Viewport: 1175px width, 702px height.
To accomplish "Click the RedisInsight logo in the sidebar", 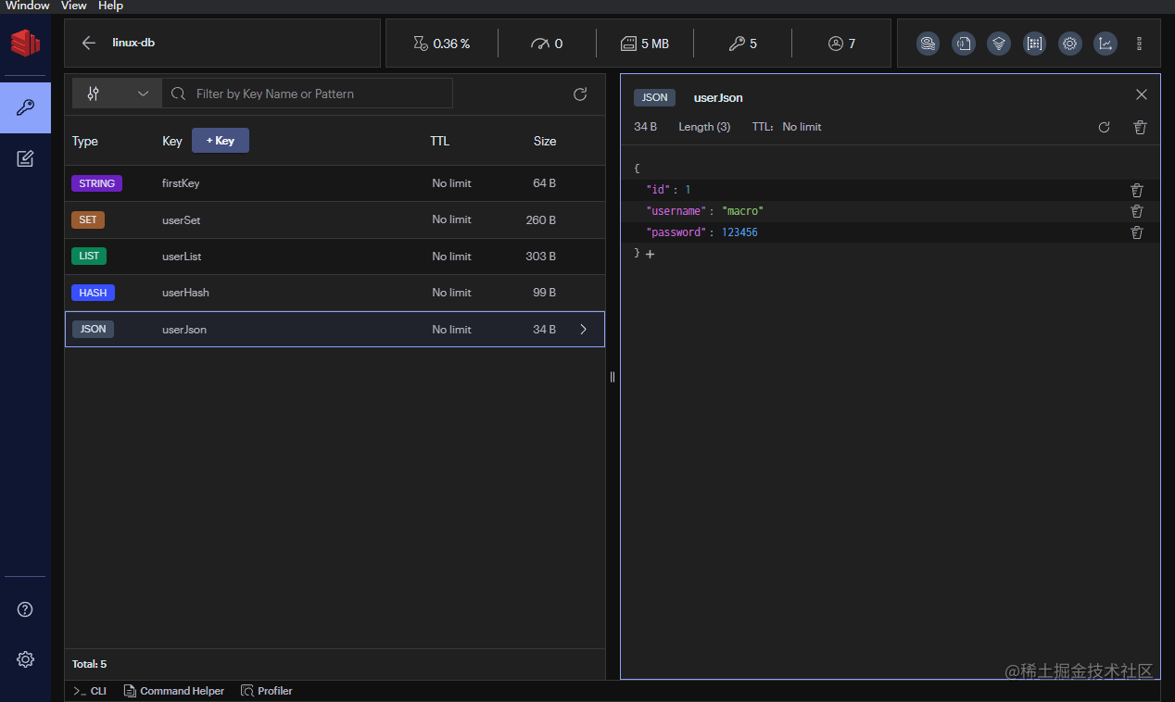I will click(x=25, y=43).
